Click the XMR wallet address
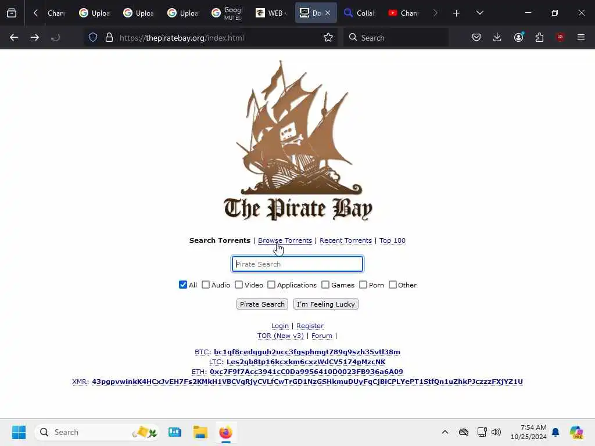Screen dimensions: 595x446 [307, 382]
